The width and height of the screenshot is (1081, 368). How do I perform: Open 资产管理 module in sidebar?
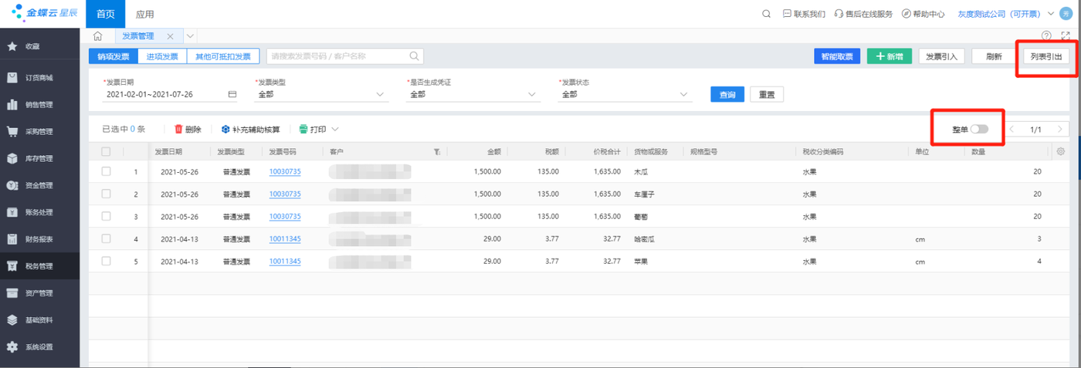click(39, 293)
